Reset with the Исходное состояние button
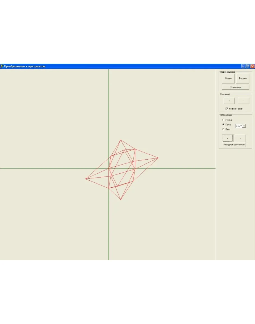The image size is (255, 324). tap(234, 145)
